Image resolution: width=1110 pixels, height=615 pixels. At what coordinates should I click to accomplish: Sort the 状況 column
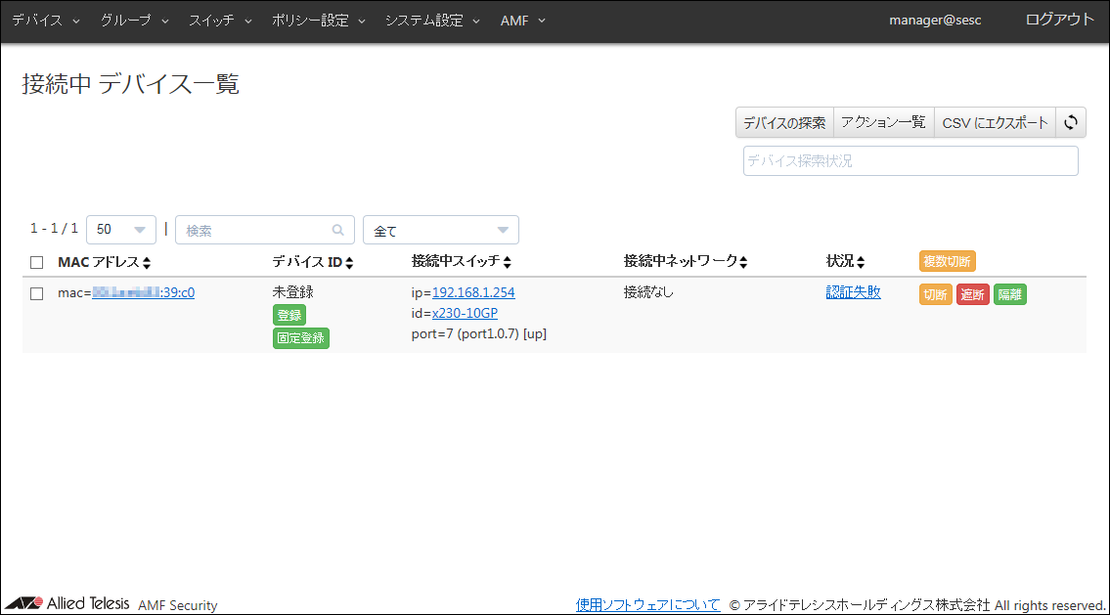click(861, 261)
